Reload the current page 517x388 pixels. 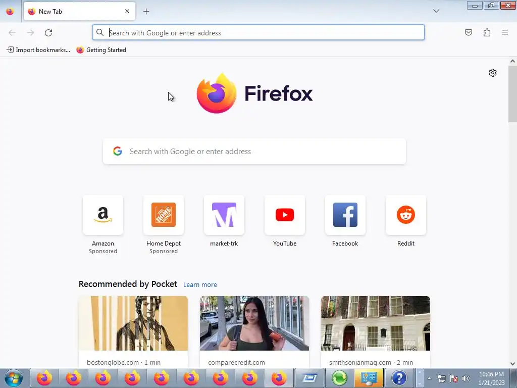point(48,33)
